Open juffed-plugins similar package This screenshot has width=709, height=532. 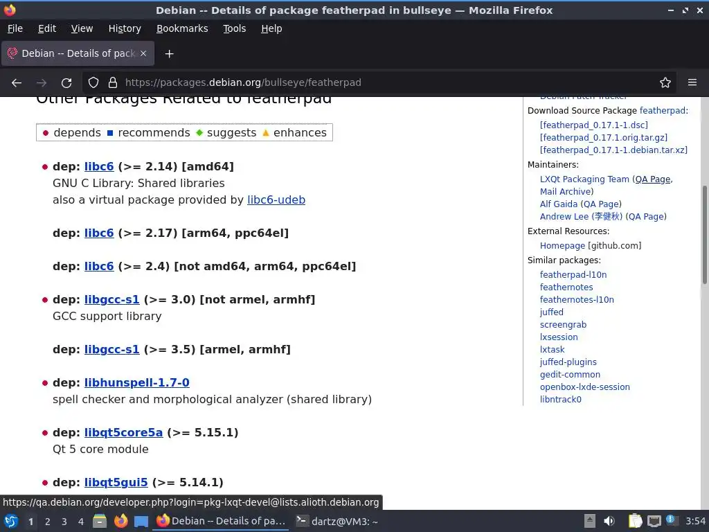tap(568, 362)
